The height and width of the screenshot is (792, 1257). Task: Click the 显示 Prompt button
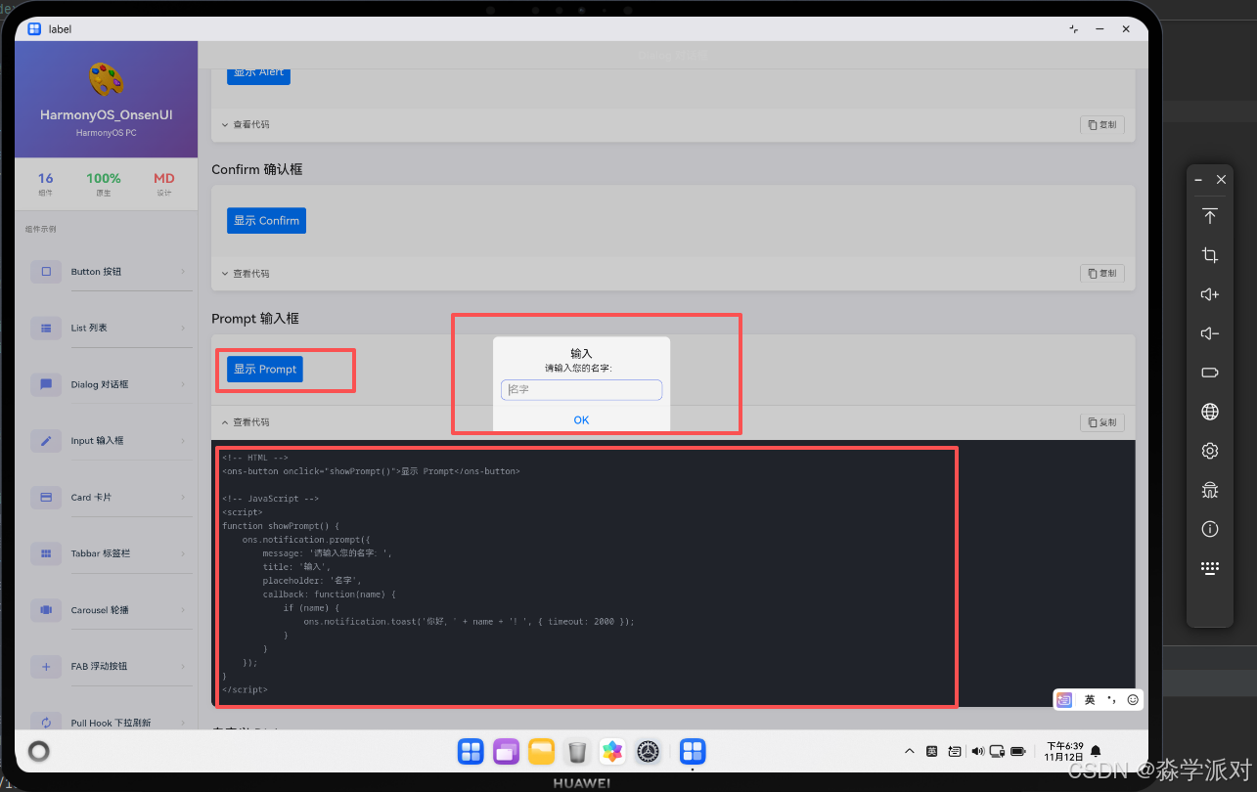point(265,369)
